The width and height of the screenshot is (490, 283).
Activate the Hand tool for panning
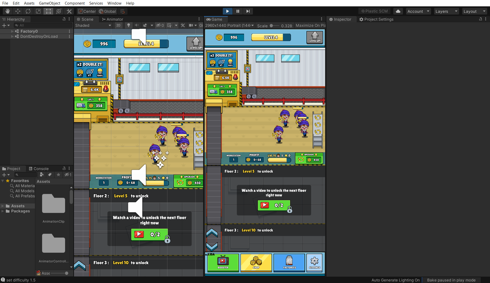(x=7, y=11)
